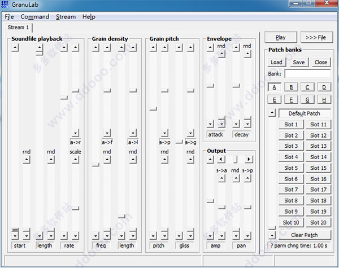Open the Help menu
This screenshot has height=268, width=339.
point(89,16)
